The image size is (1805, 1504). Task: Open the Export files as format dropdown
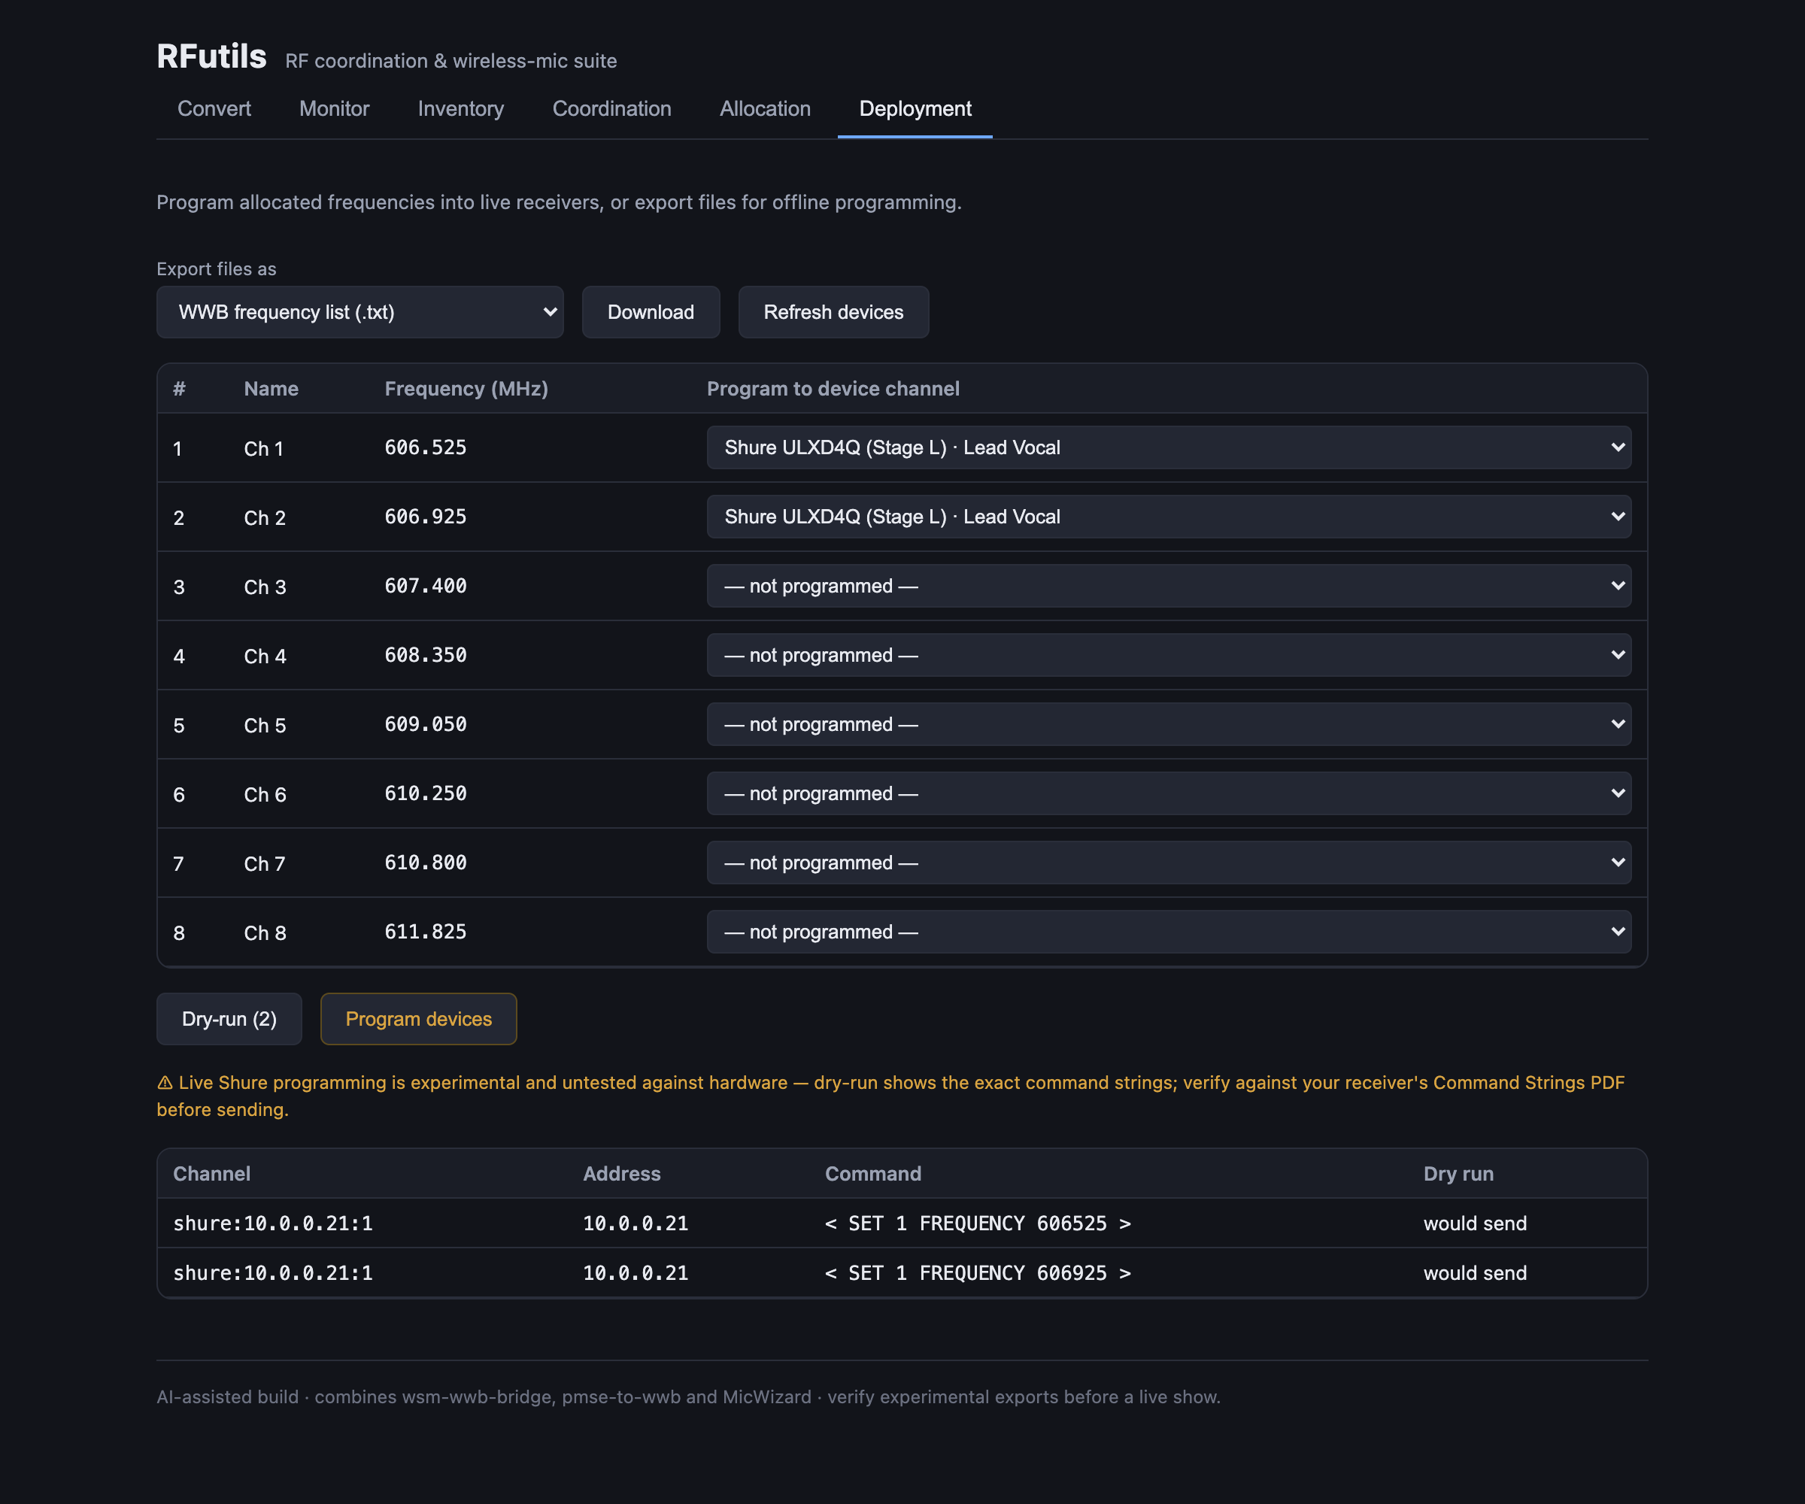(359, 312)
